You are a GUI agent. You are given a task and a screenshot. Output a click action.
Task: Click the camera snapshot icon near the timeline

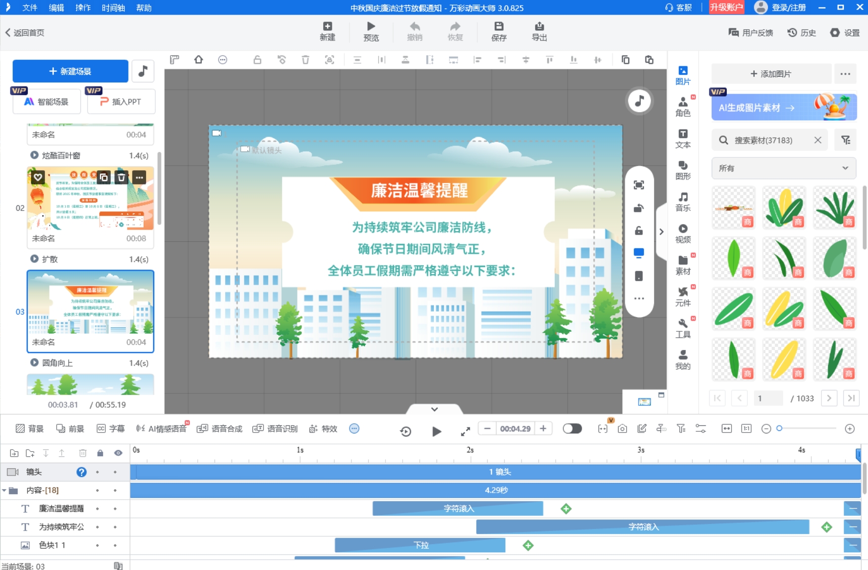click(x=622, y=428)
